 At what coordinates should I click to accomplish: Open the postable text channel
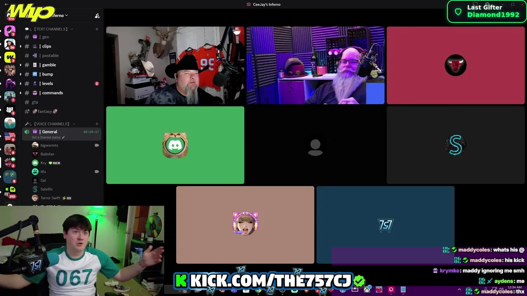click(62, 55)
